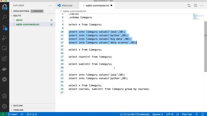
Task: Click the editor vertical scrollbar
Action: 206,47
